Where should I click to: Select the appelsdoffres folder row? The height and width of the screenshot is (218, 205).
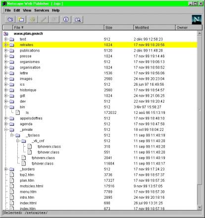100,118
